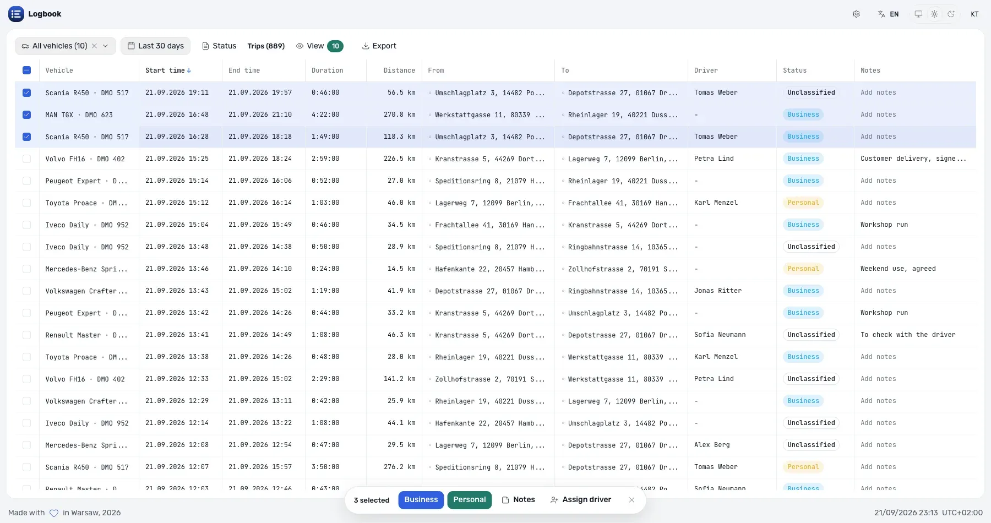Click the Start time sort arrow
The height and width of the screenshot is (523, 991).
[189, 70]
